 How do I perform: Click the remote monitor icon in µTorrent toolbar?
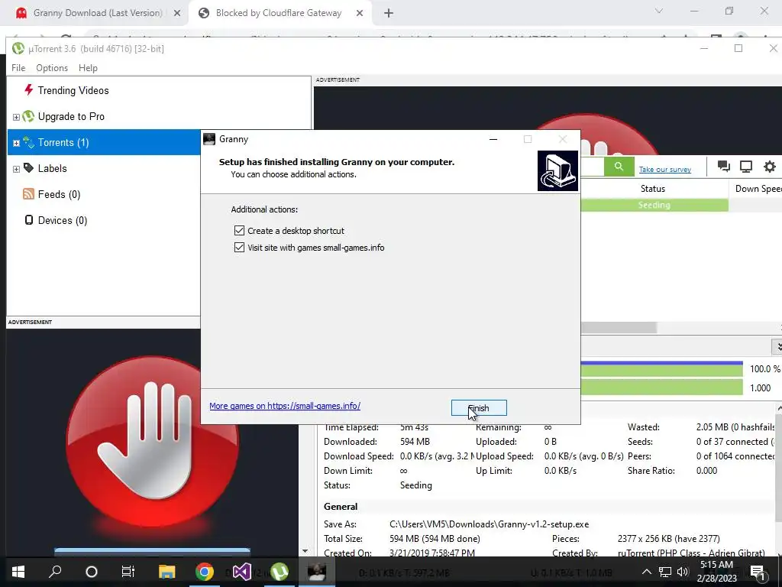[746, 166]
